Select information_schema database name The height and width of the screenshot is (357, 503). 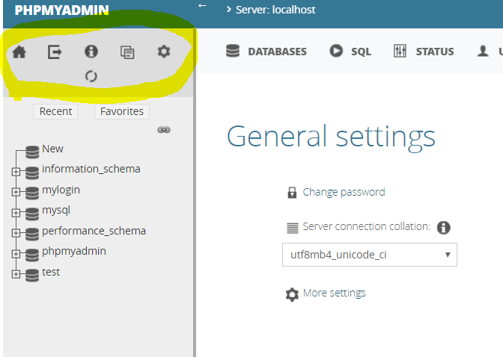pos(91,169)
